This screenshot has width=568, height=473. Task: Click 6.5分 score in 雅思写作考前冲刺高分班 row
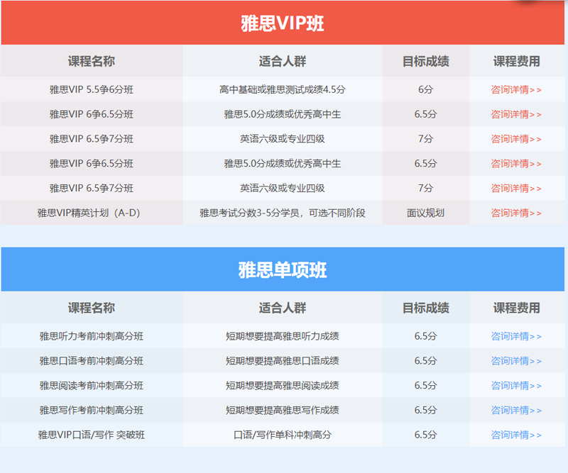(425, 410)
